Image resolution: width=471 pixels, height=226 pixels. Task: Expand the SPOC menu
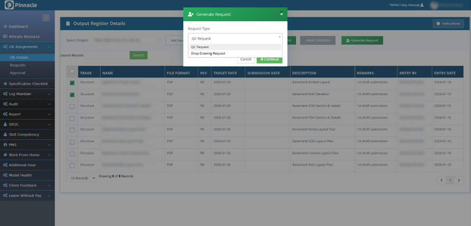(49, 124)
